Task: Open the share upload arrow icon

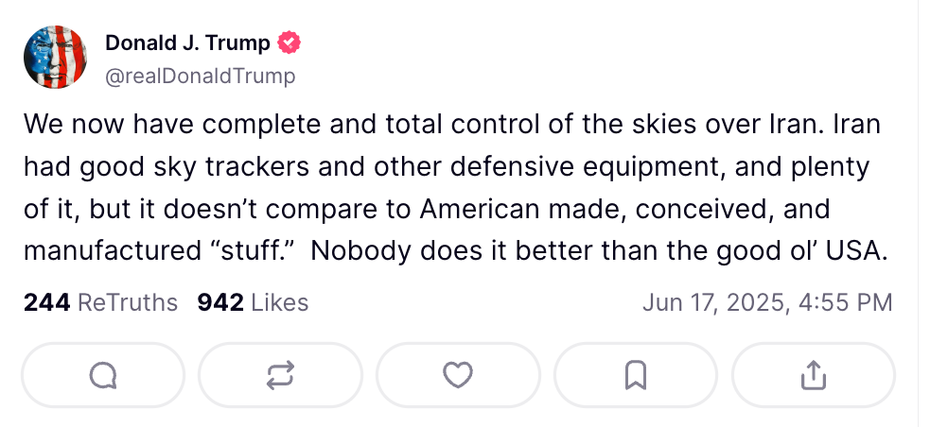Action: click(x=813, y=376)
